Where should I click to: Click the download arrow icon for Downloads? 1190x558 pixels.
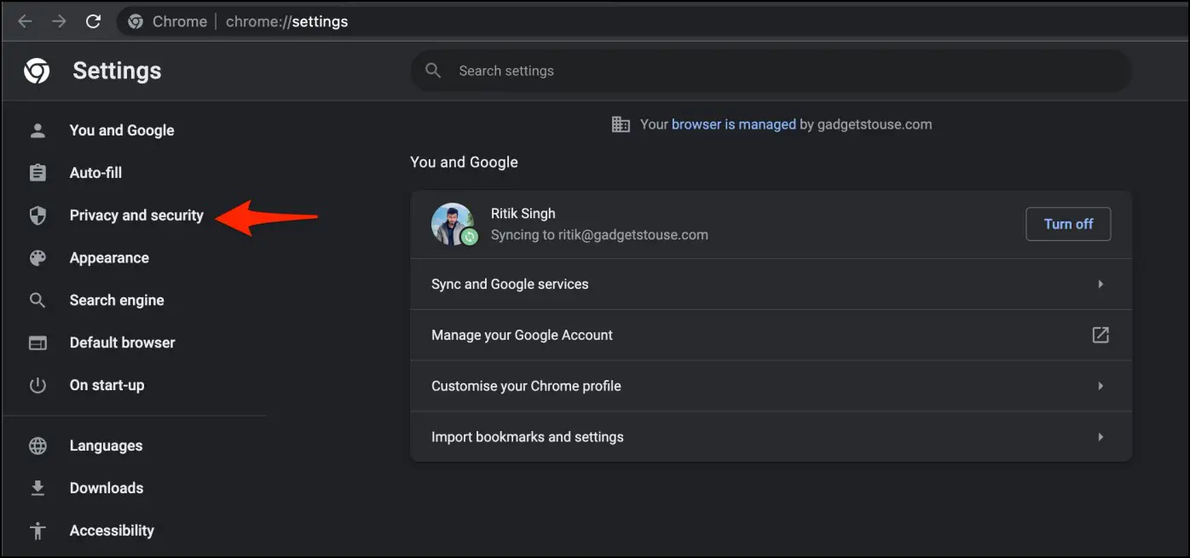38,488
